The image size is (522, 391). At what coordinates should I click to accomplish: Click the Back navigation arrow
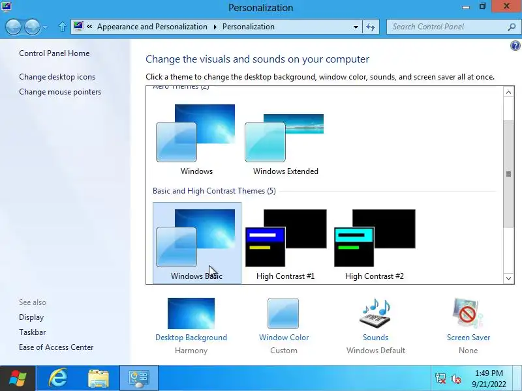click(13, 27)
